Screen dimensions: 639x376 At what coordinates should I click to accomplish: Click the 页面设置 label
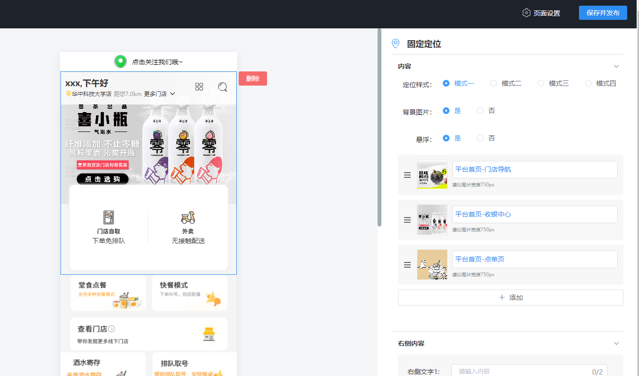(x=547, y=13)
